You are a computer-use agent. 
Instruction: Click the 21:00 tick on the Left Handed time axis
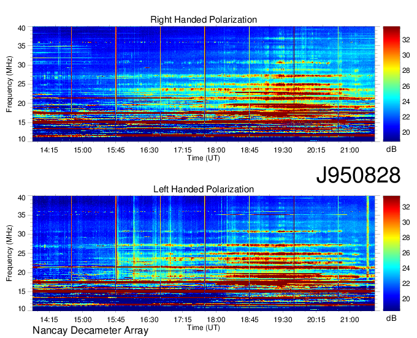click(350, 320)
